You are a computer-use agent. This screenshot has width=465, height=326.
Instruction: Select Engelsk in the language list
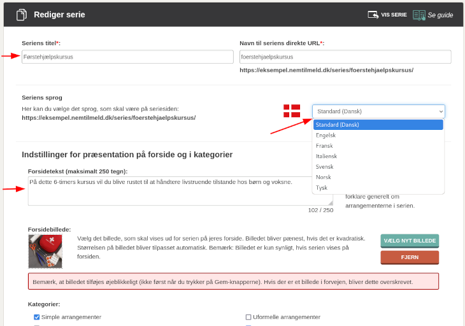pos(378,135)
